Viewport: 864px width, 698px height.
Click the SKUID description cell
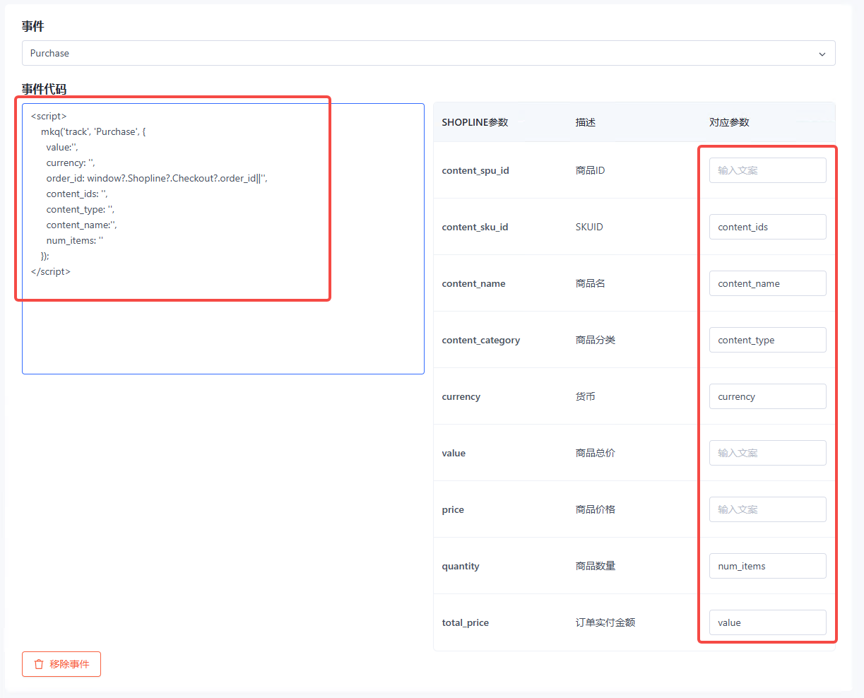589,227
